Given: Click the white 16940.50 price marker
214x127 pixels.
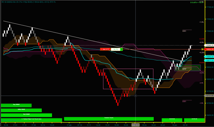Looking at the screenshot, I should (x=209, y=45).
